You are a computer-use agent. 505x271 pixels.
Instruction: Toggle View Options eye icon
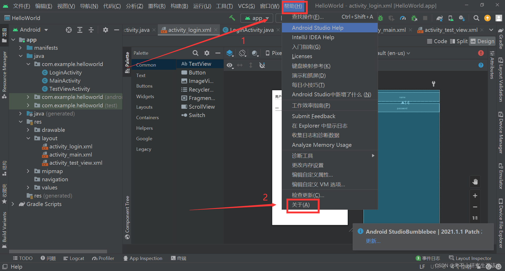230,65
